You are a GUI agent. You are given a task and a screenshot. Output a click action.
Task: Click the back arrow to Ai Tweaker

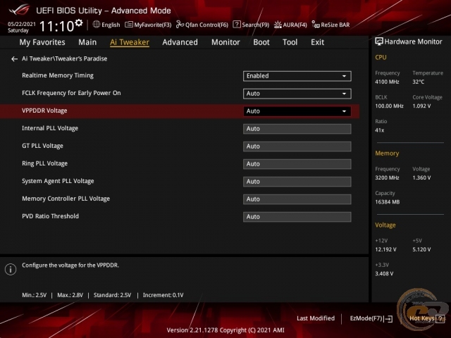coord(14,59)
